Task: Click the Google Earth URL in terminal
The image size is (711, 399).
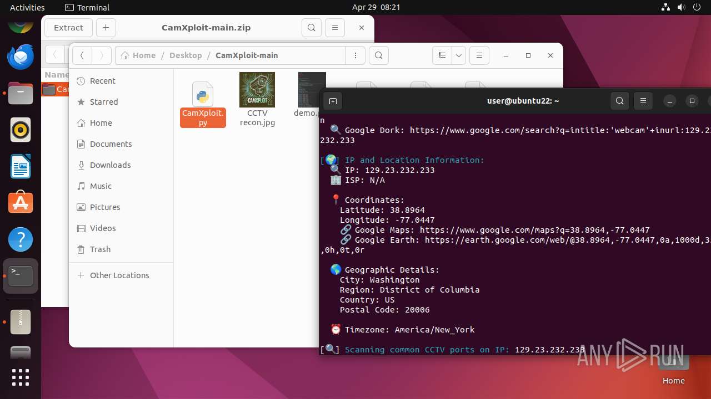Action: (x=568, y=240)
